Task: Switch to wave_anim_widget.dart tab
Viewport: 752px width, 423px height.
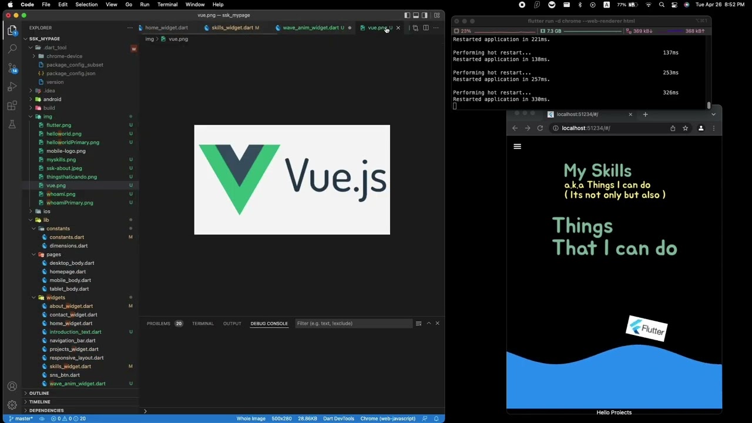Action: coord(311,28)
